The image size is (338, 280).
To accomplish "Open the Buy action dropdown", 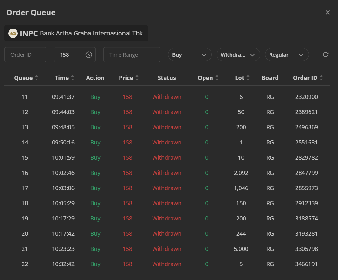I will tap(190, 55).
